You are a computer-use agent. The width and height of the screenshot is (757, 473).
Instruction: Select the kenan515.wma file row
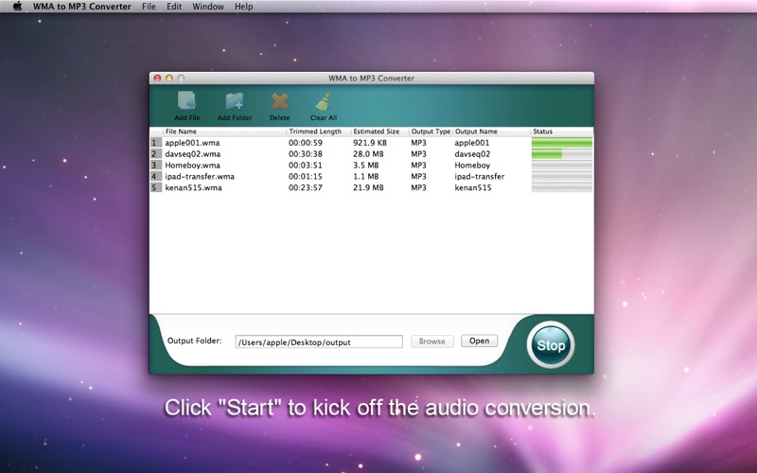click(371, 187)
